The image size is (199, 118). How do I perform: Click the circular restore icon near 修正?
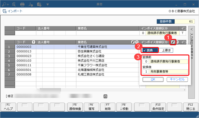click(x=105, y=96)
